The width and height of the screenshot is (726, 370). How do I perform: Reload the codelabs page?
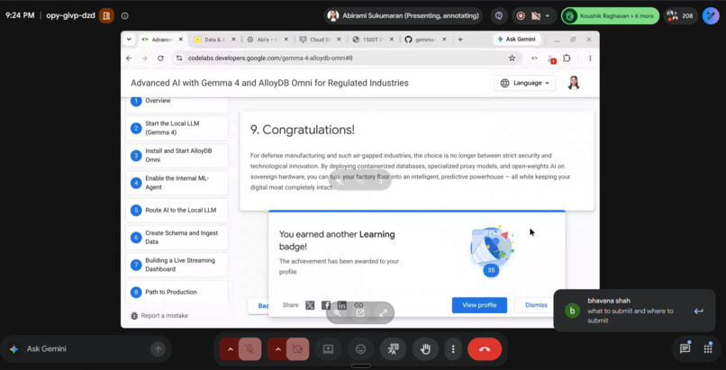(160, 59)
